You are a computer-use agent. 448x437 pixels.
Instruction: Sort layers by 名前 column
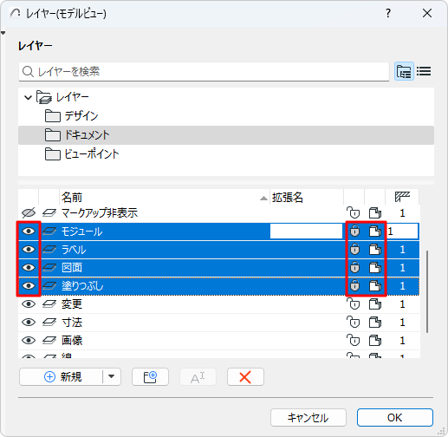point(165,198)
